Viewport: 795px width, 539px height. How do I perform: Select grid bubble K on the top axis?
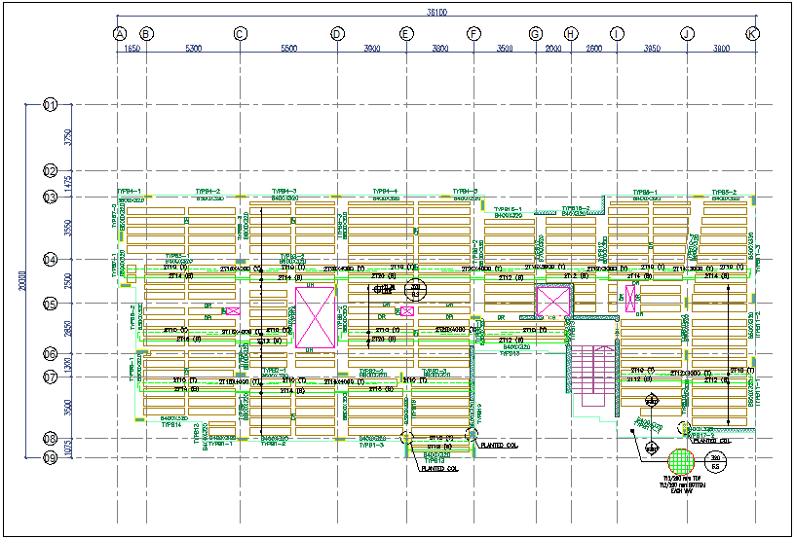pyautogui.click(x=752, y=34)
